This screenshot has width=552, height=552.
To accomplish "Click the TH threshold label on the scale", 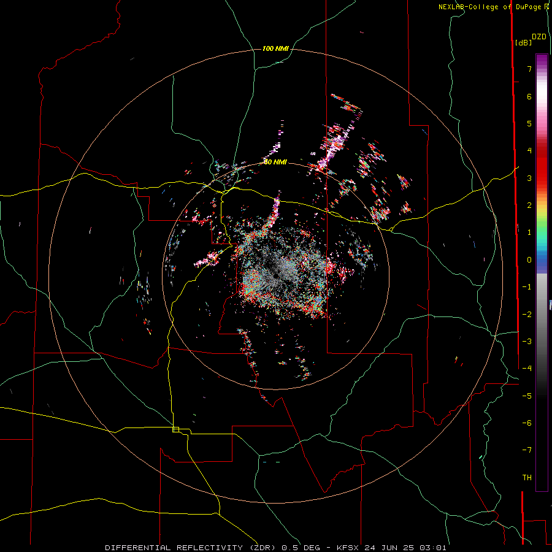I will (x=527, y=478).
